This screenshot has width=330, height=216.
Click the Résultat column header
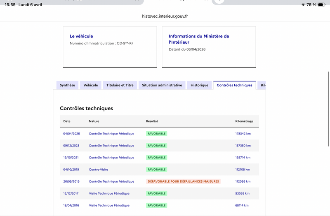tap(152, 121)
